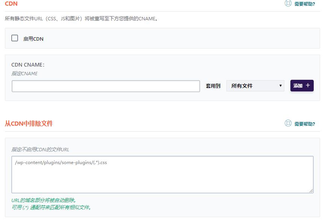Open the 所有文件 file type dropdown

[x=255, y=86]
